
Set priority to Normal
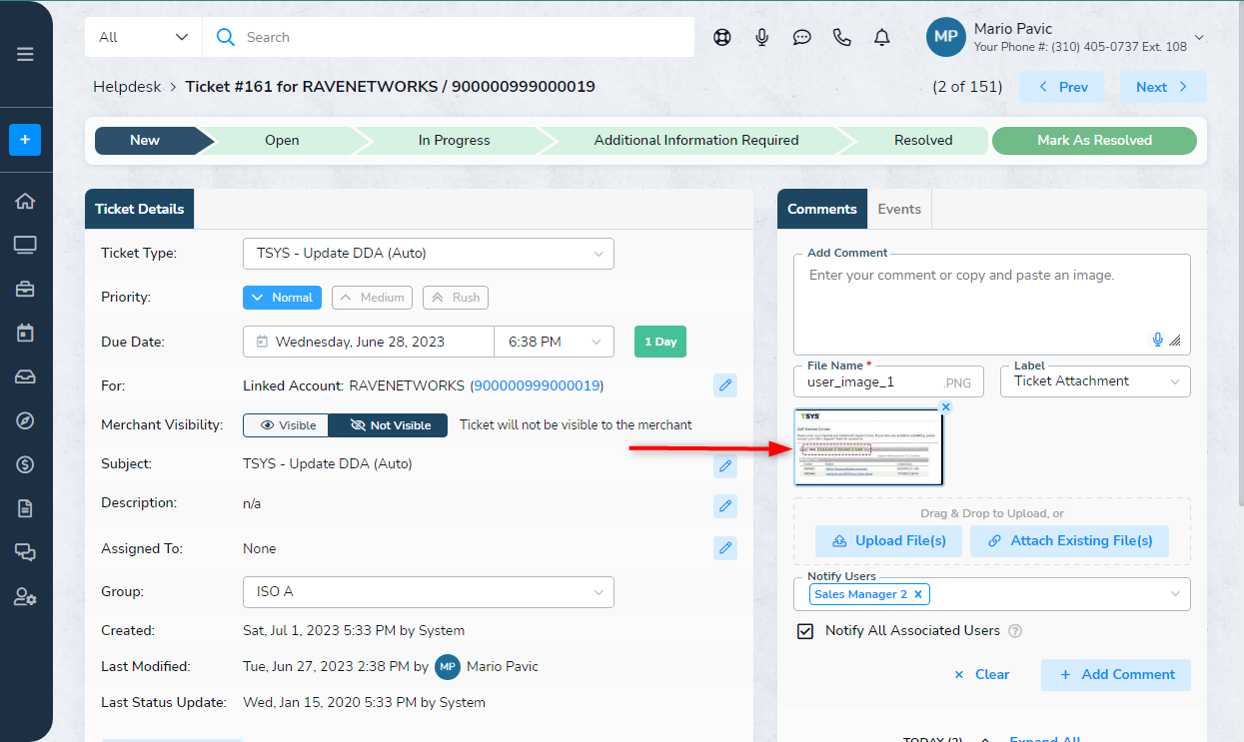click(x=282, y=298)
